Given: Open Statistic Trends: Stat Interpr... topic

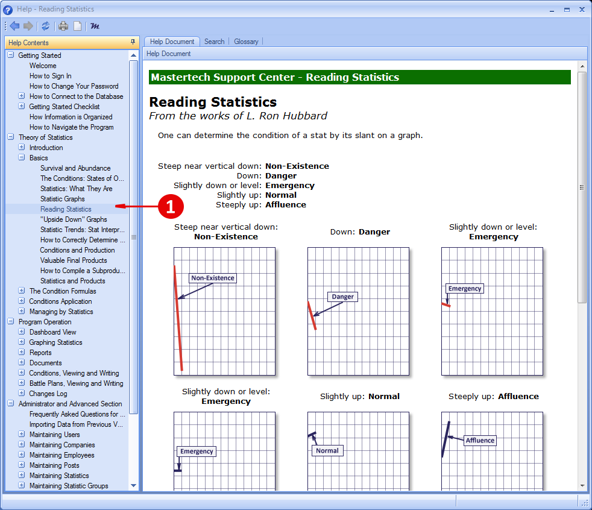Looking at the screenshot, I should (x=83, y=229).
